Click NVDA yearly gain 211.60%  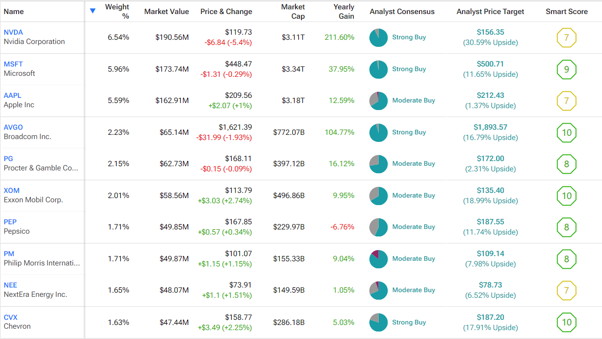pyautogui.click(x=339, y=37)
